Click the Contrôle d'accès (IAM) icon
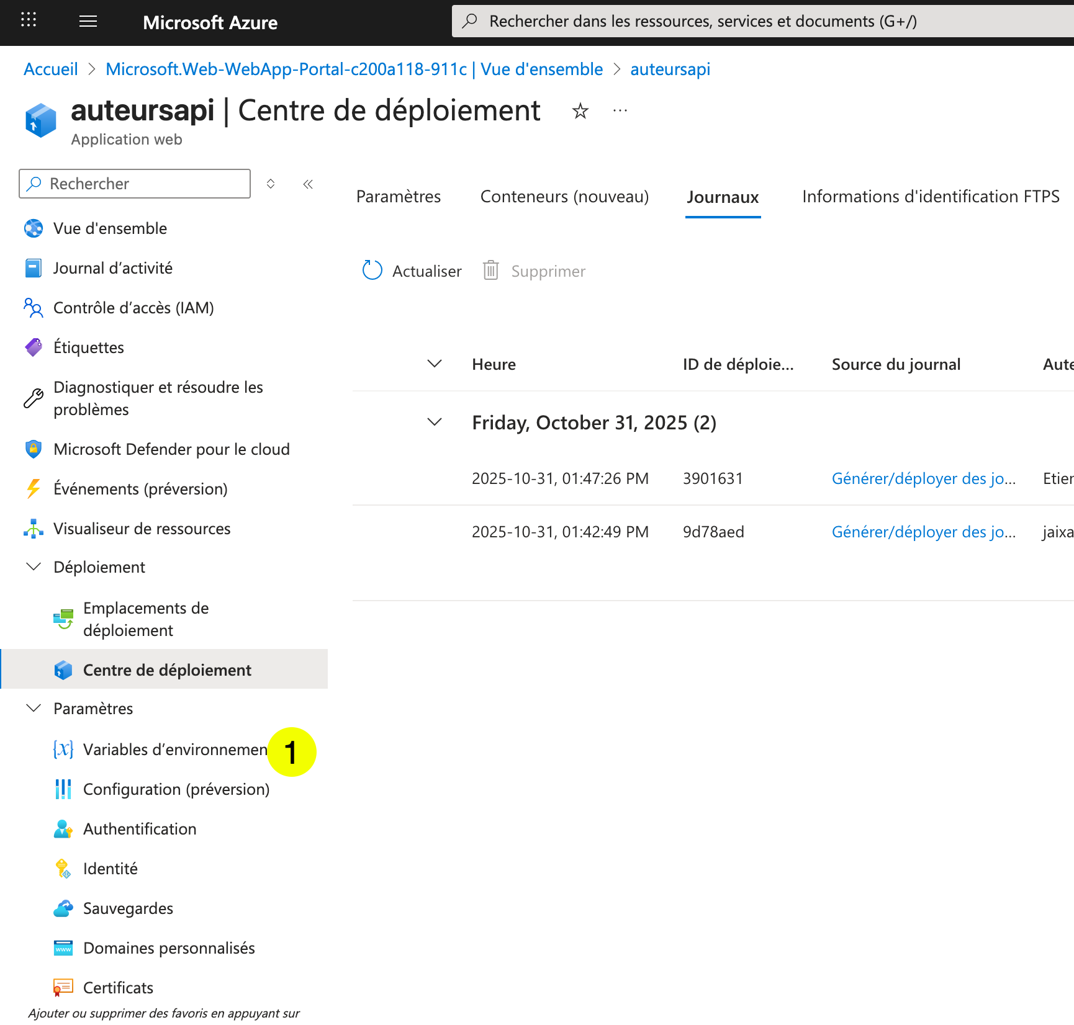 click(x=33, y=307)
